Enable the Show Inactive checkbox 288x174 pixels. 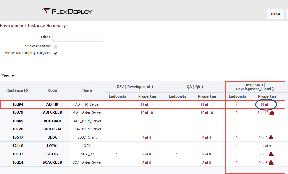point(56,46)
